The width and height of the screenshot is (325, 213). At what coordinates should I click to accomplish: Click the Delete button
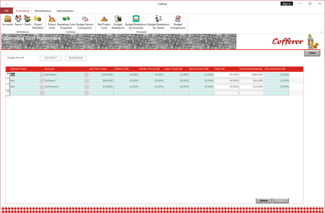pyautogui.click(x=263, y=201)
